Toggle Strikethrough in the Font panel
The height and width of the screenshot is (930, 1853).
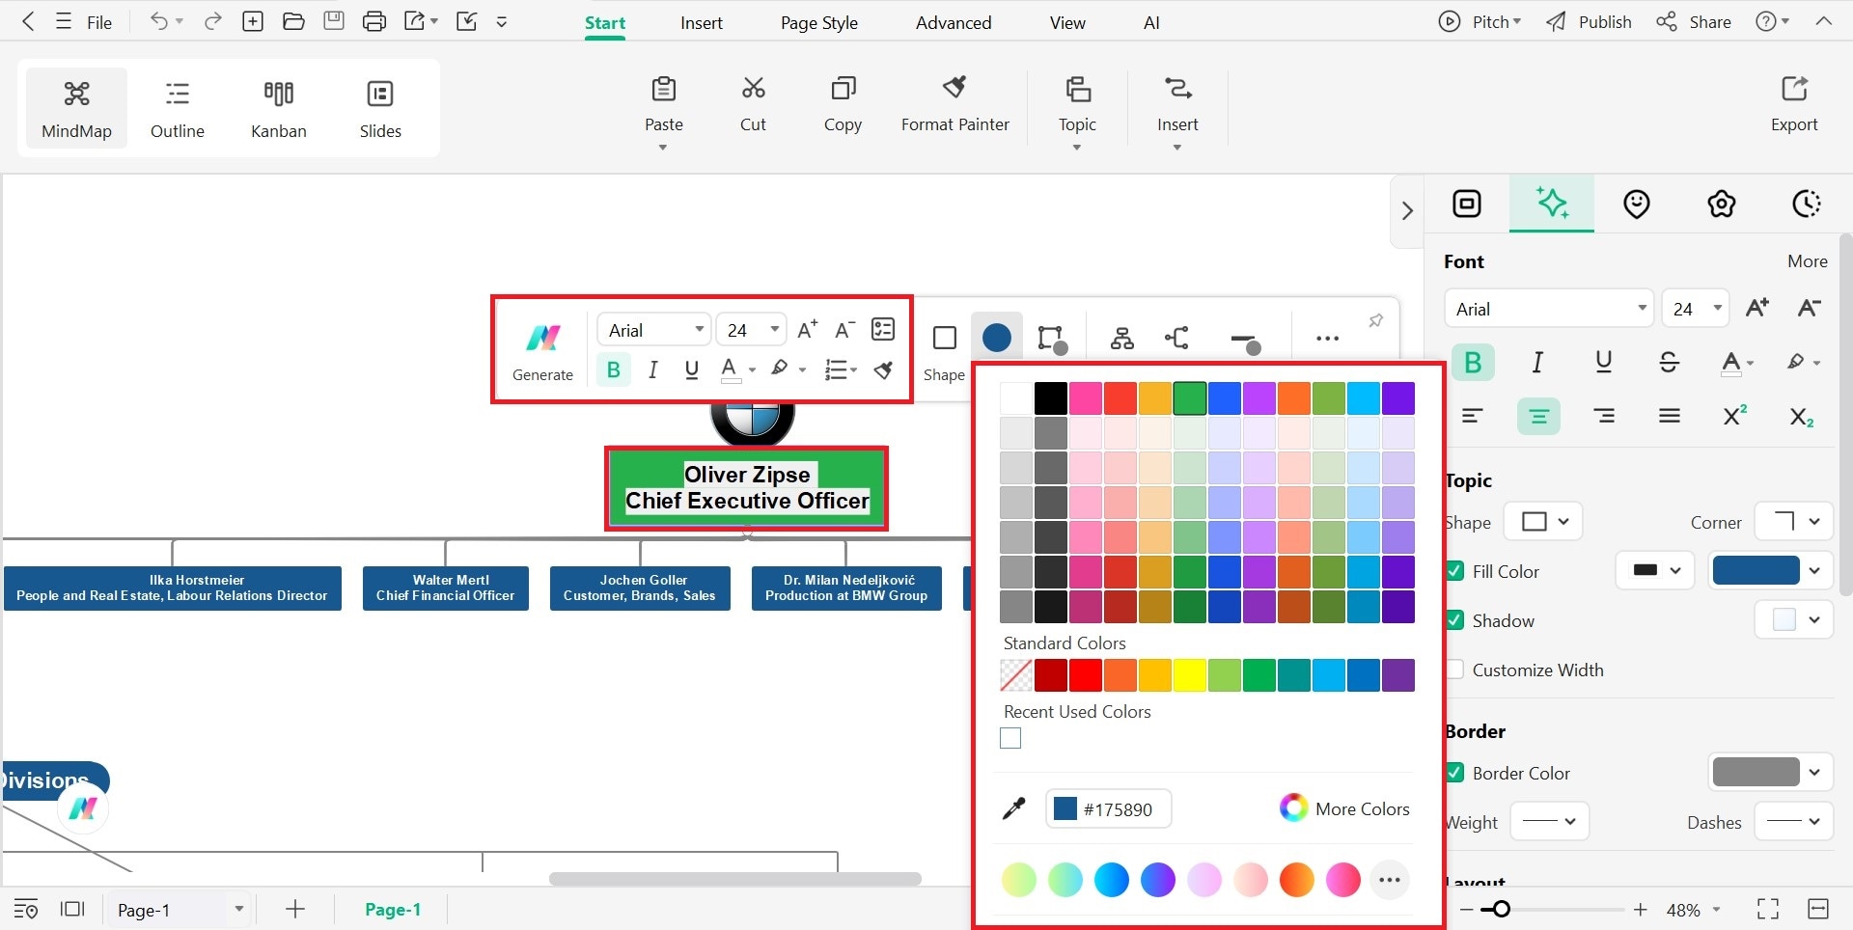tap(1669, 363)
